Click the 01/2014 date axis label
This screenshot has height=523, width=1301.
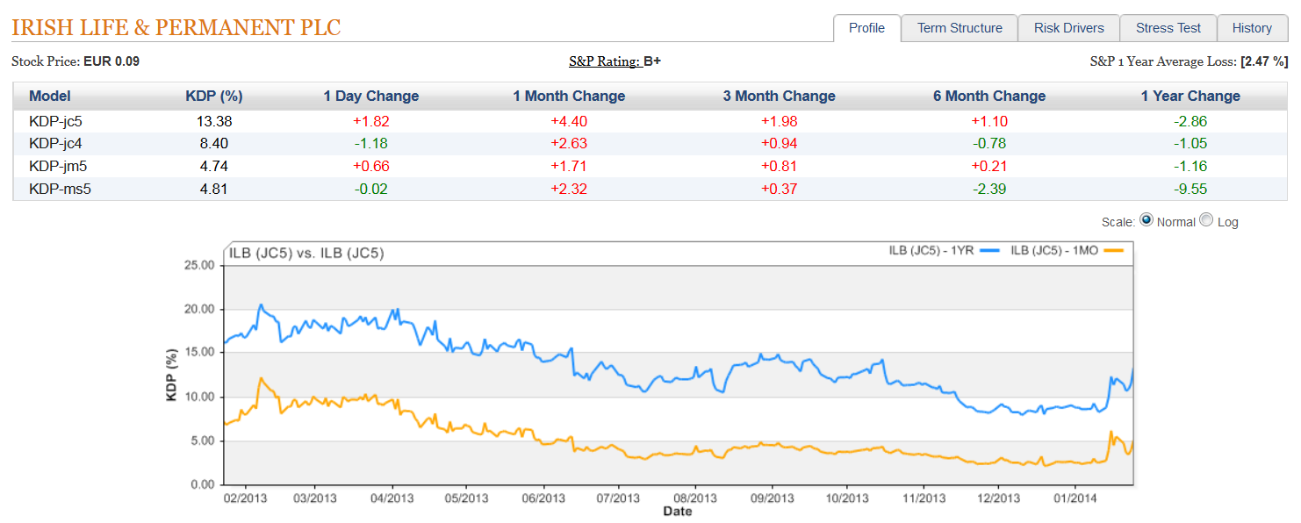1075,498
